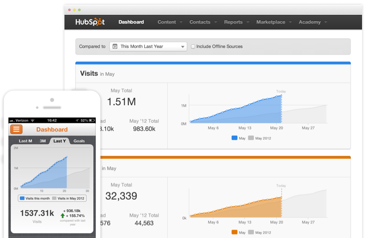The height and width of the screenshot is (238, 367).
Task: Open the phone app hamburger menu
Action: coord(16,129)
